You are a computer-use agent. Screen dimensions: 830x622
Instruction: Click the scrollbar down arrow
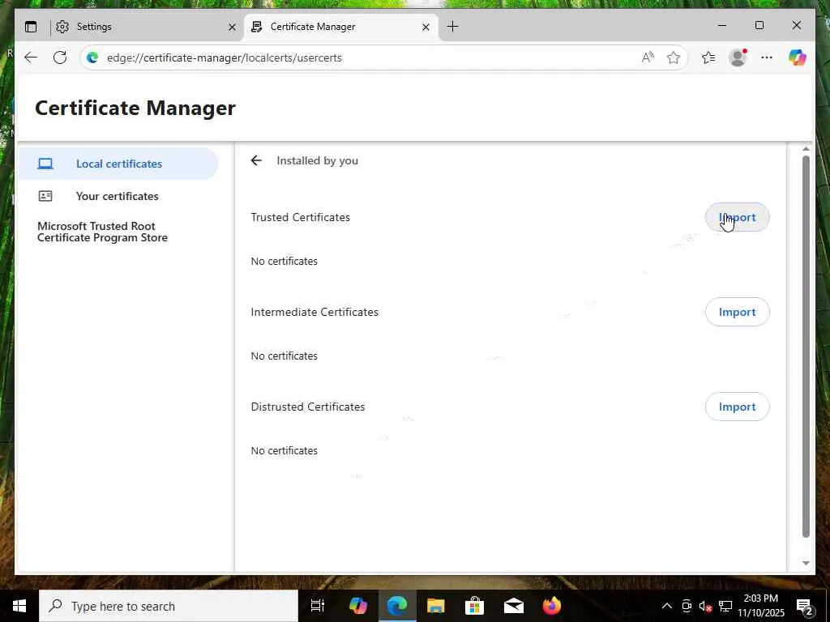click(x=806, y=564)
